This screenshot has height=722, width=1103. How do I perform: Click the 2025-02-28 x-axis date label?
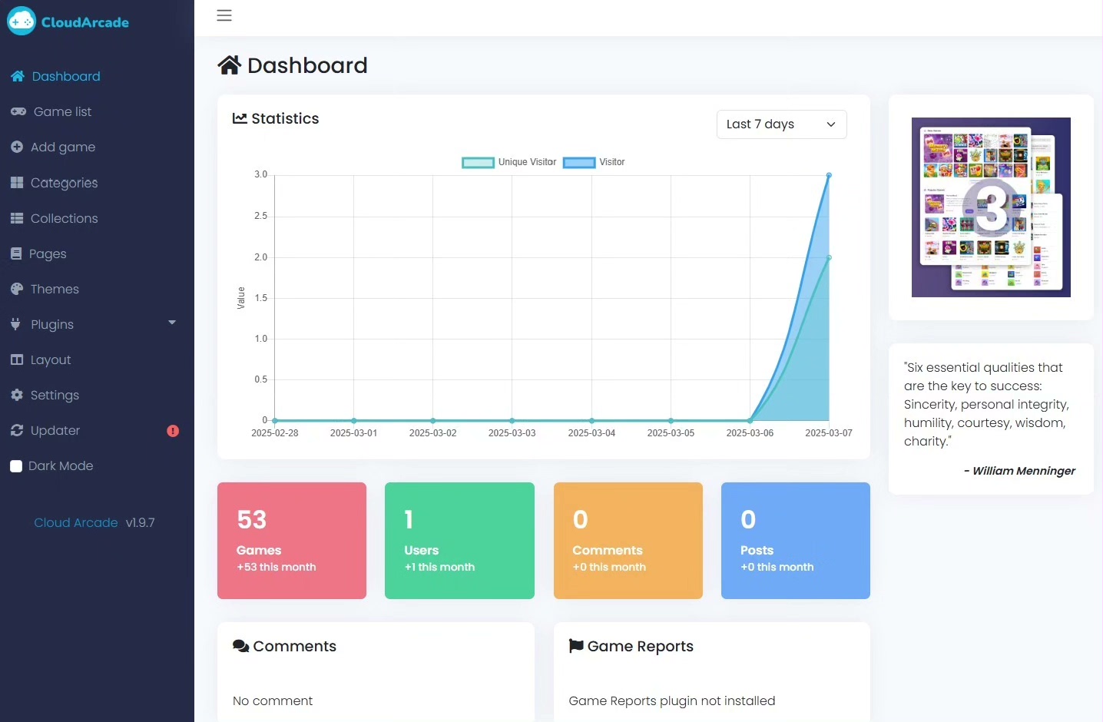click(x=275, y=433)
